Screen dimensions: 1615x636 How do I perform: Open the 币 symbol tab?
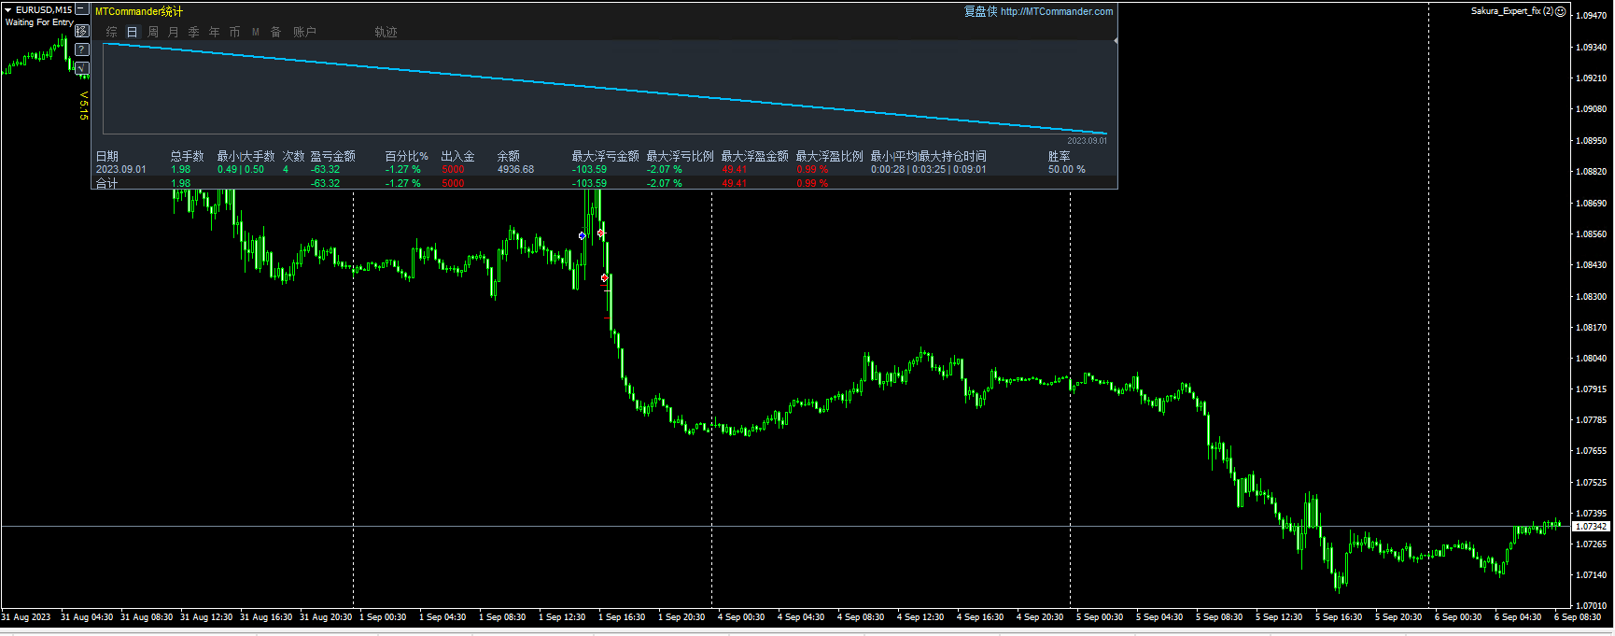pos(235,32)
